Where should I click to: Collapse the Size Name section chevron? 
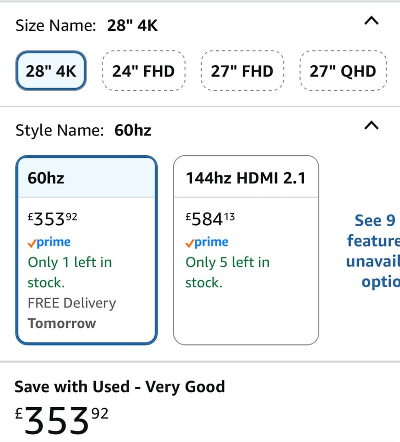[371, 21]
